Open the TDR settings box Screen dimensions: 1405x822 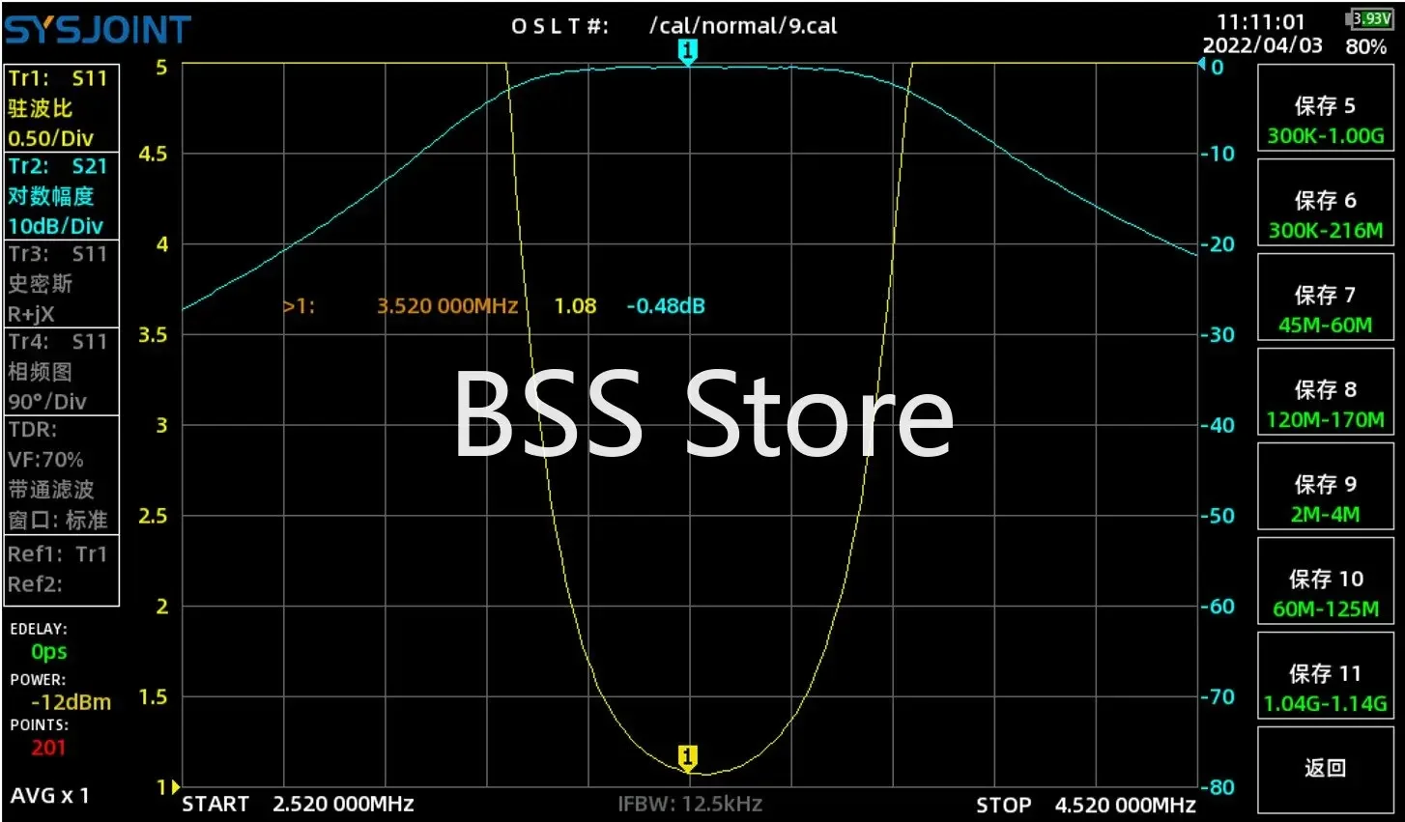click(62, 474)
